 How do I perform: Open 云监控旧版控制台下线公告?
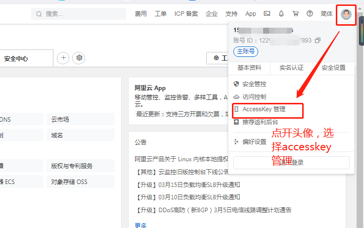182,172
